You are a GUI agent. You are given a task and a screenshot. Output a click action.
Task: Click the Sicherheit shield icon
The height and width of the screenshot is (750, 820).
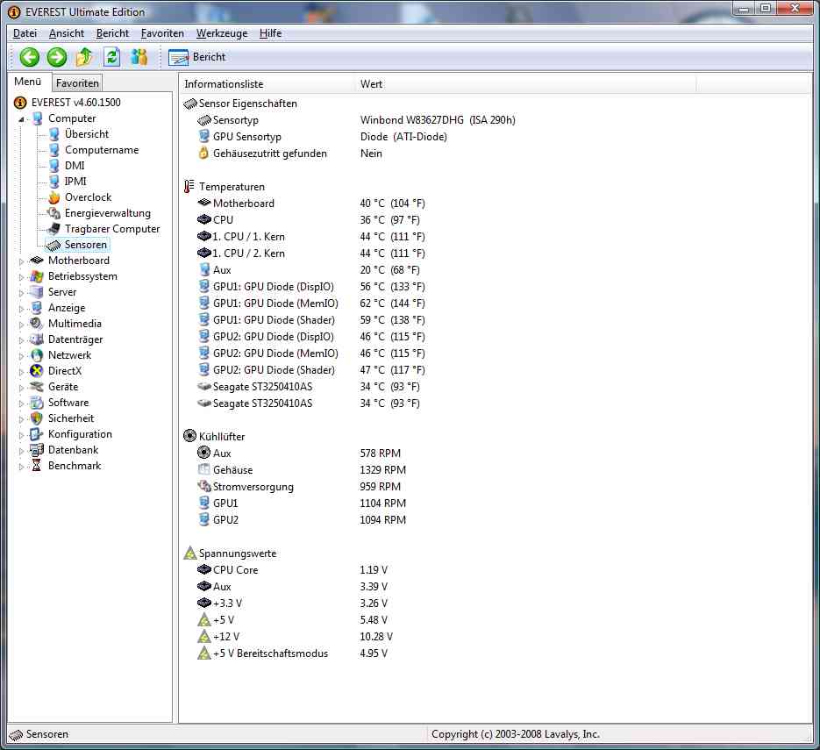pyautogui.click(x=37, y=418)
